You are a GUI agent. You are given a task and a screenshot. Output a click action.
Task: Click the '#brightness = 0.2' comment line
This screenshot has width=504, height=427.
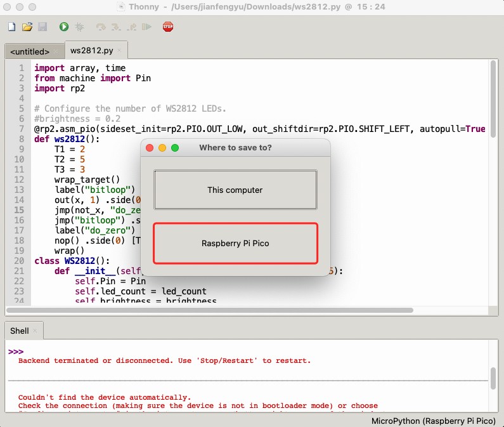[77, 119]
